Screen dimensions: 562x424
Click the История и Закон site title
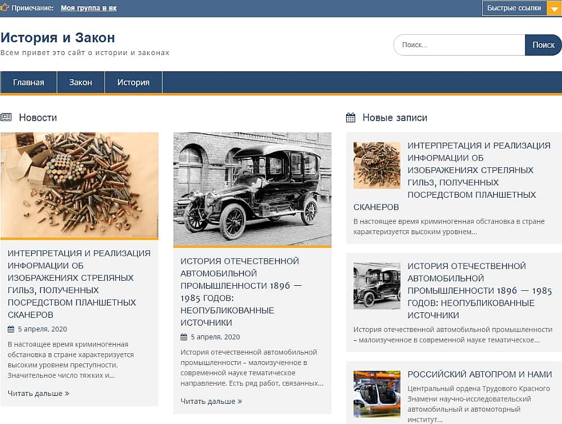click(x=58, y=38)
